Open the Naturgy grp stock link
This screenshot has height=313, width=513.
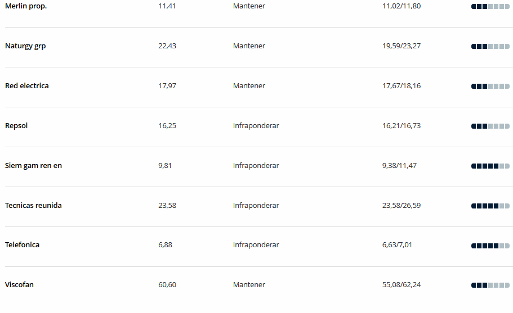pos(25,46)
